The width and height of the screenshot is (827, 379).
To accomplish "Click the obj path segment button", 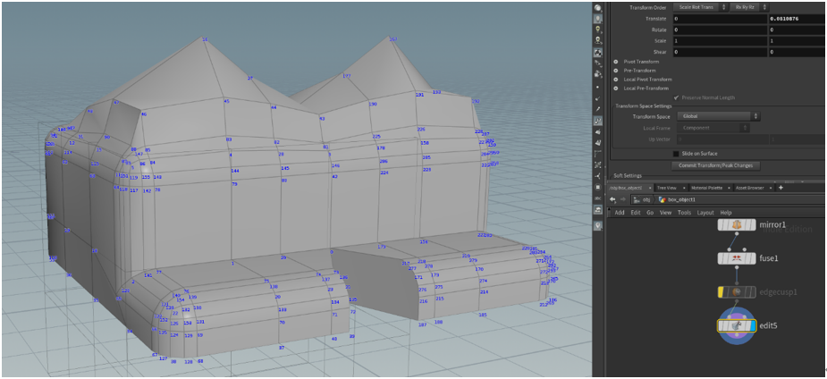I will point(643,199).
